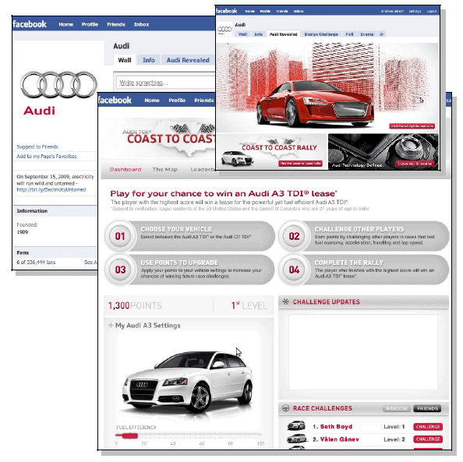Image resolution: width=463 pixels, height=462 pixels.
Task: Toggle Race Challenges to Friends
Action: 427,408
